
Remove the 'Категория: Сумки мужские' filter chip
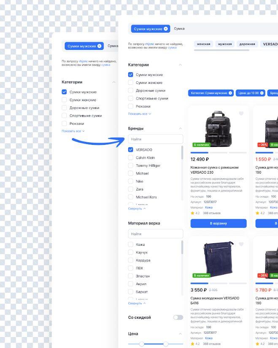coord(230,93)
